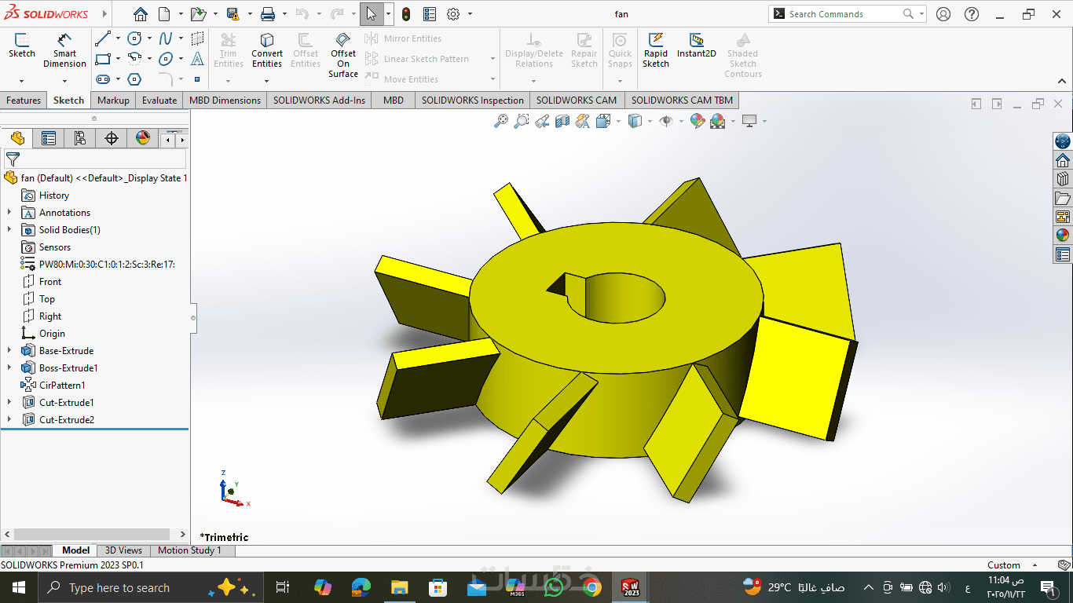Open the Options gear

tap(453, 14)
